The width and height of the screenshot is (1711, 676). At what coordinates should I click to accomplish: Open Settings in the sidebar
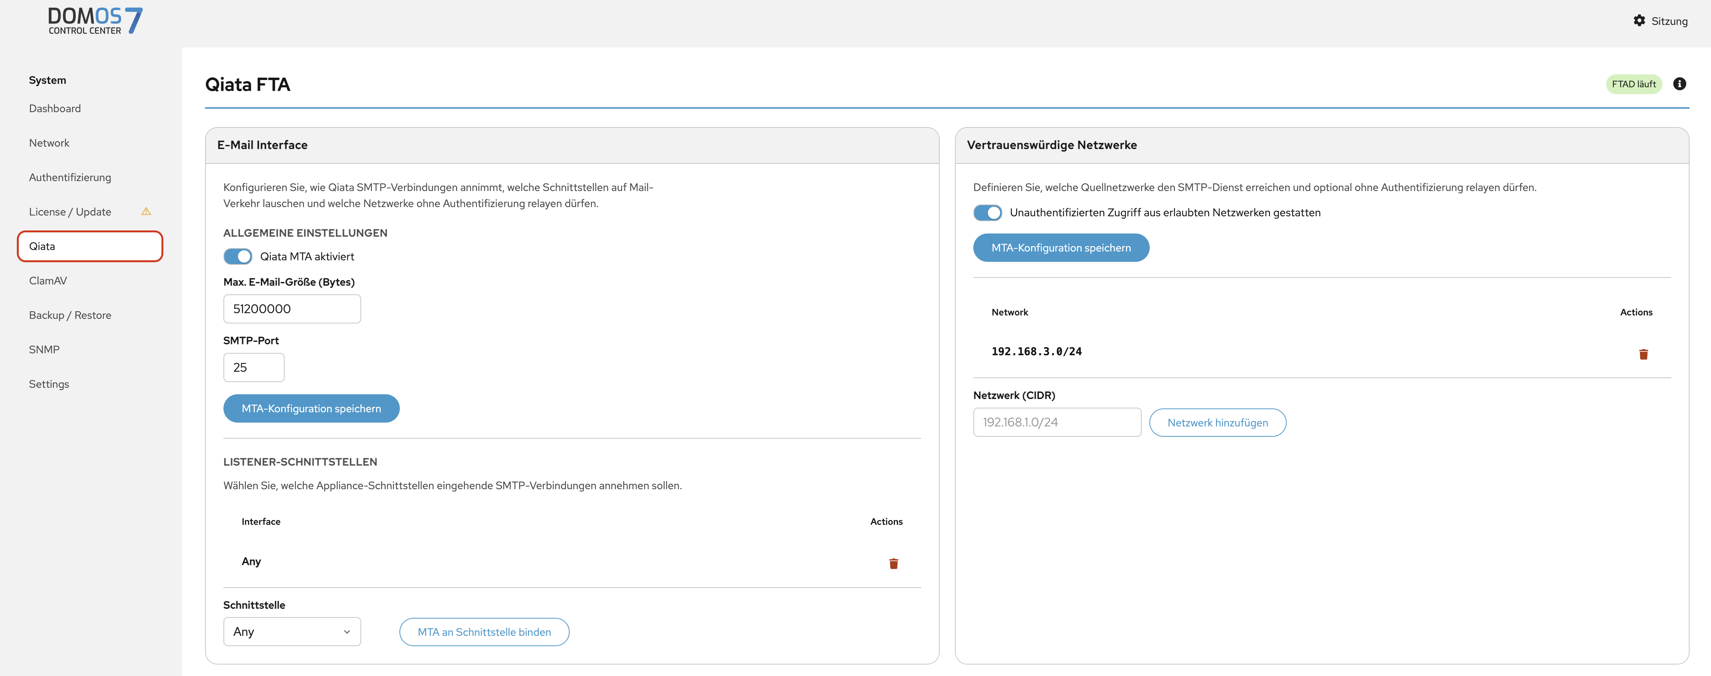[49, 384]
